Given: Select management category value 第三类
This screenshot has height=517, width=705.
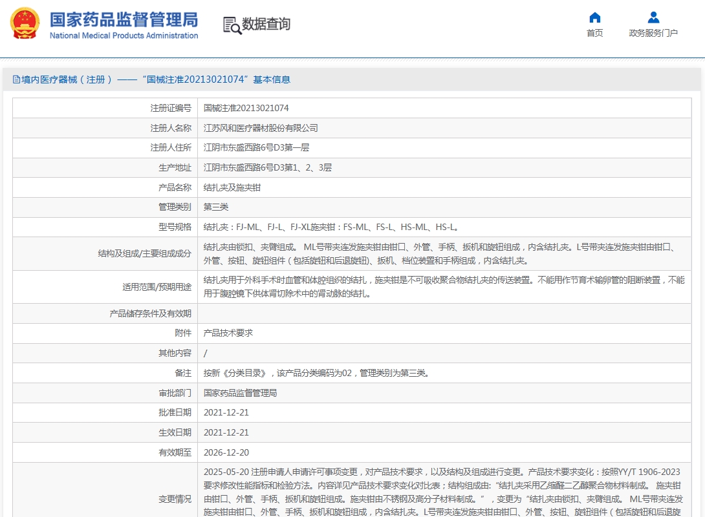Looking at the screenshot, I should coord(216,207).
